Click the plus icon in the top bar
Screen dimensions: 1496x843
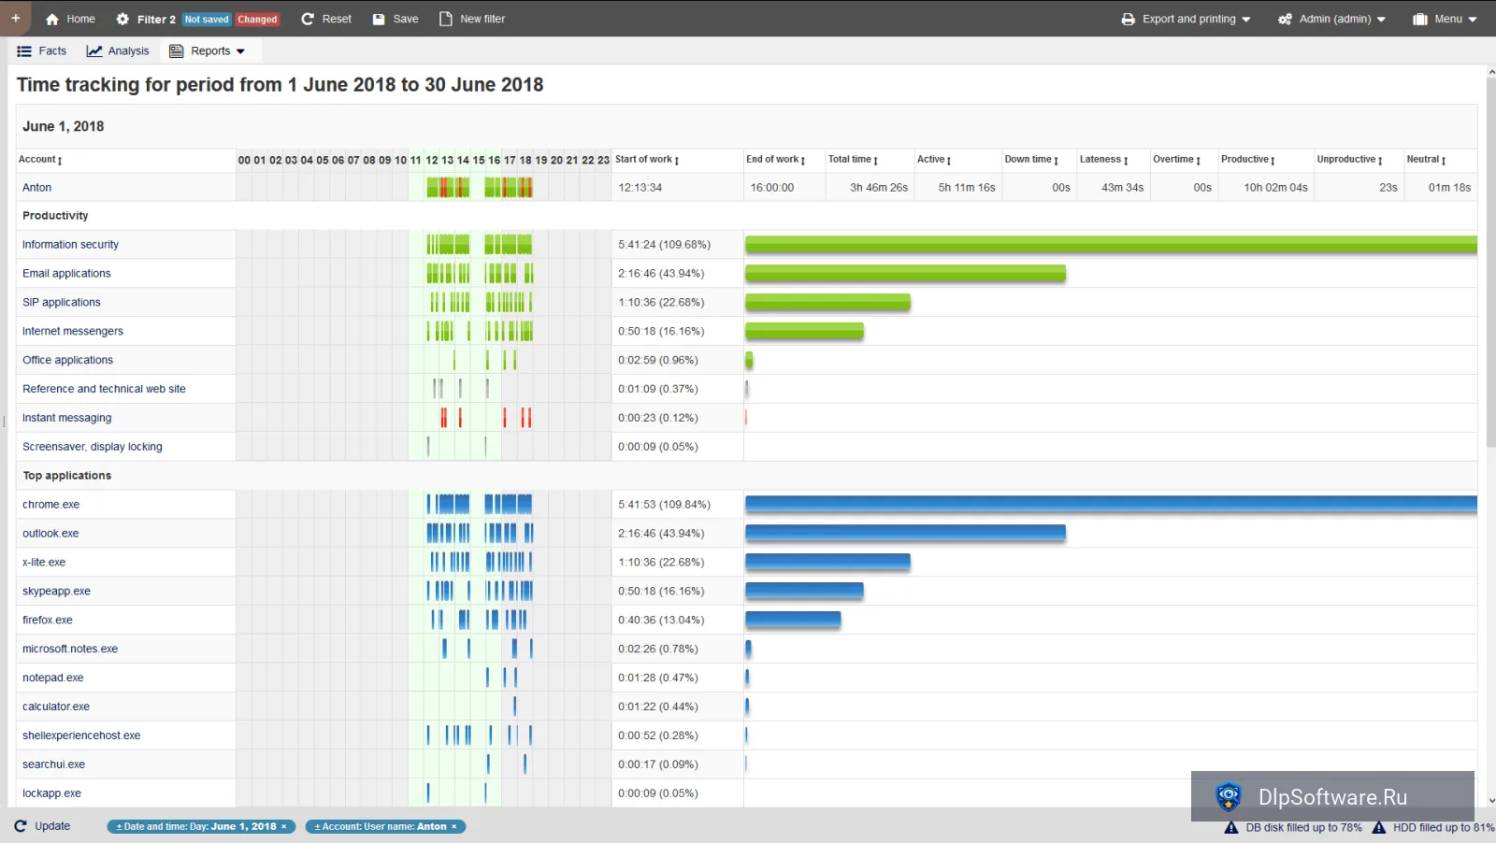(16, 18)
